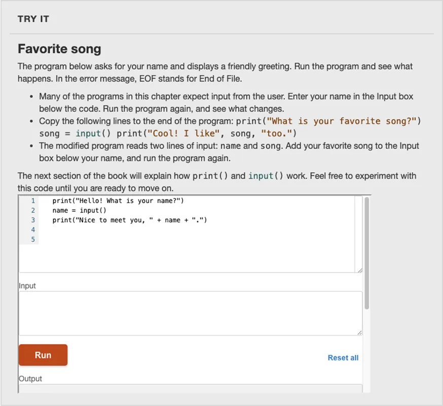The image size is (443, 406).
Task: Select line number 3 in the editor
Action: (32, 220)
